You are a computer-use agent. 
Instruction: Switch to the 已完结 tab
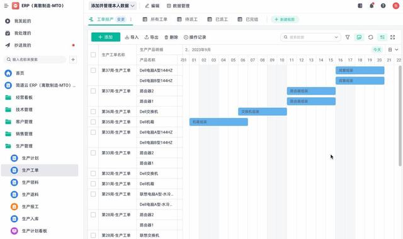pyautogui.click(x=248, y=19)
